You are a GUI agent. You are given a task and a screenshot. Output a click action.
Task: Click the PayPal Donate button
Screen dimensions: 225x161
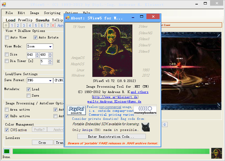76,110
